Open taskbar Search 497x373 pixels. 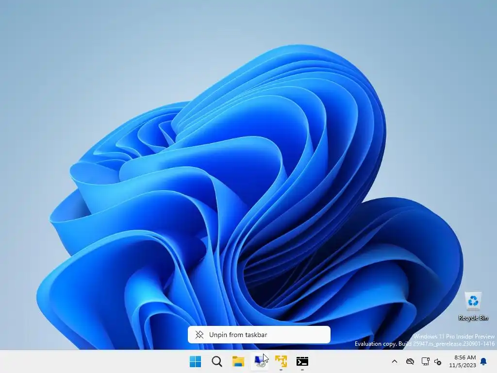pyautogui.click(x=217, y=361)
